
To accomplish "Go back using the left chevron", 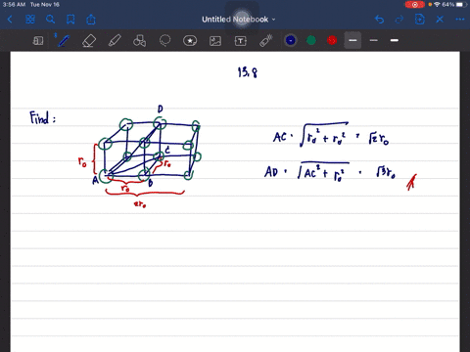I will (x=10, y=20).
